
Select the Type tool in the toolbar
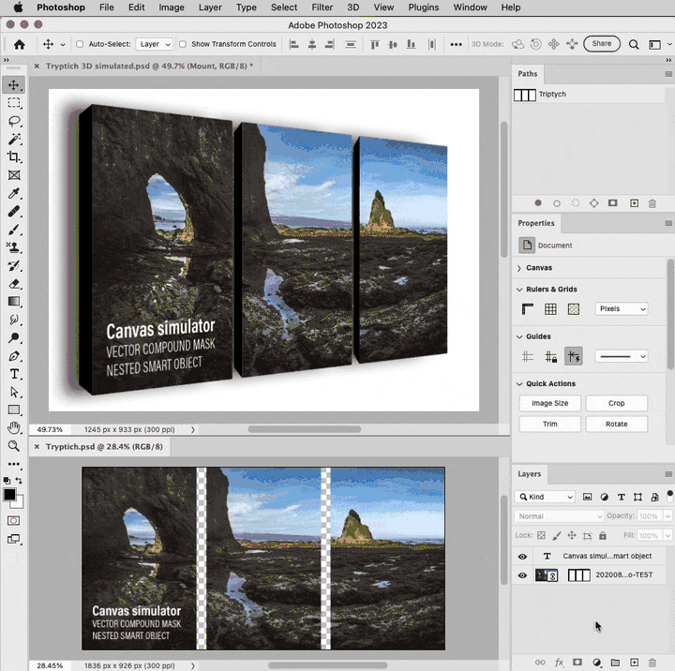pos(14,375)
